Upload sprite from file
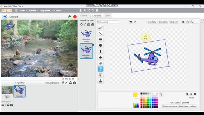The image size is (204, 115). (x=70, y=82)
